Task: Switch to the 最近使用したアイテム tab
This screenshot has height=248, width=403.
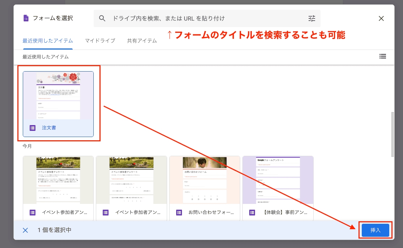Action: 48,41
